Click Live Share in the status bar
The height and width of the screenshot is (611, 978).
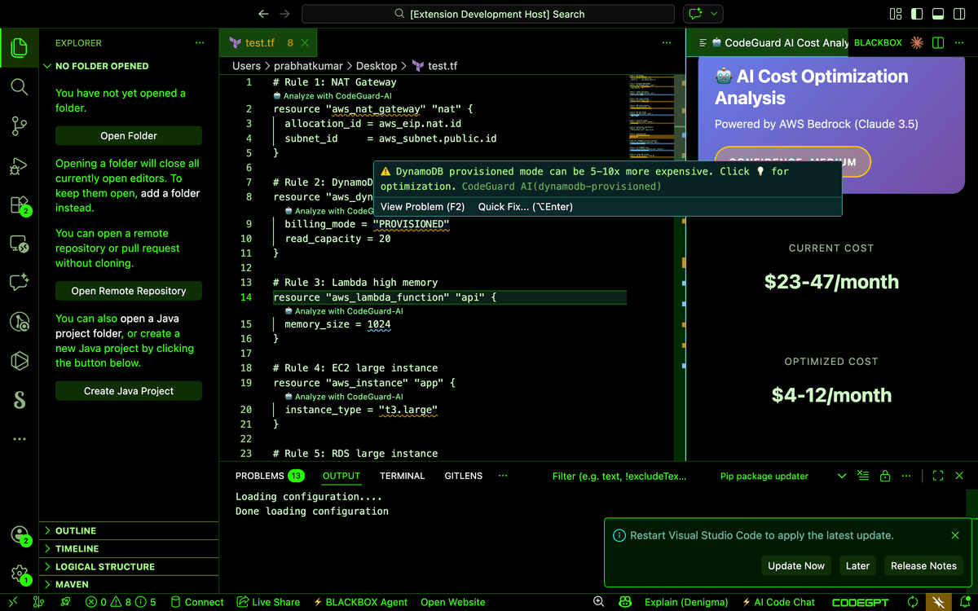point(268,602)
